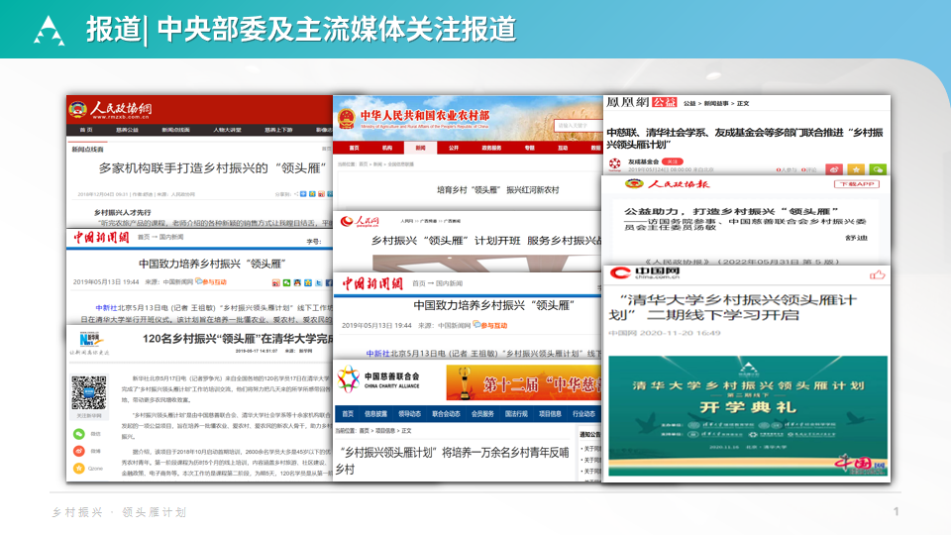Screen dimensions: 951x535
Task: Click headline 公益助力，打造乡村振兴"领头雁"
Action: click(731, 211)
